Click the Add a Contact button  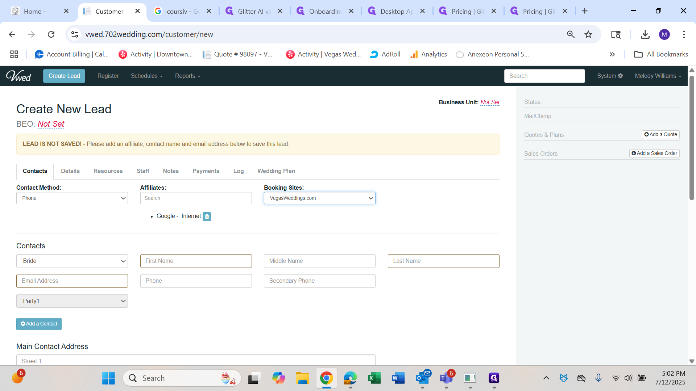click(x=39, y=324)
